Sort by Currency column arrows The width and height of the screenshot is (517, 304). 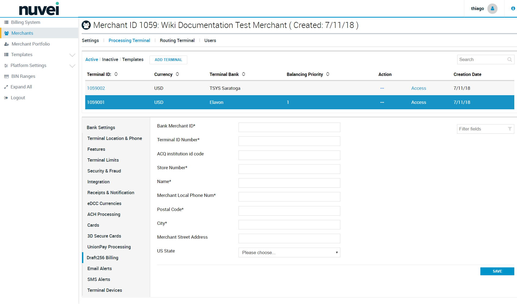click(177, 74)
